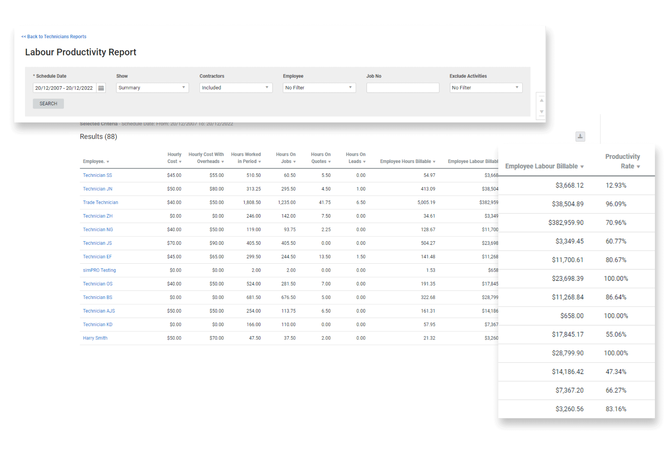This screenshot has height=462, width=670.
Task: Sort by Employee column arrow
Action: point(108,162)
